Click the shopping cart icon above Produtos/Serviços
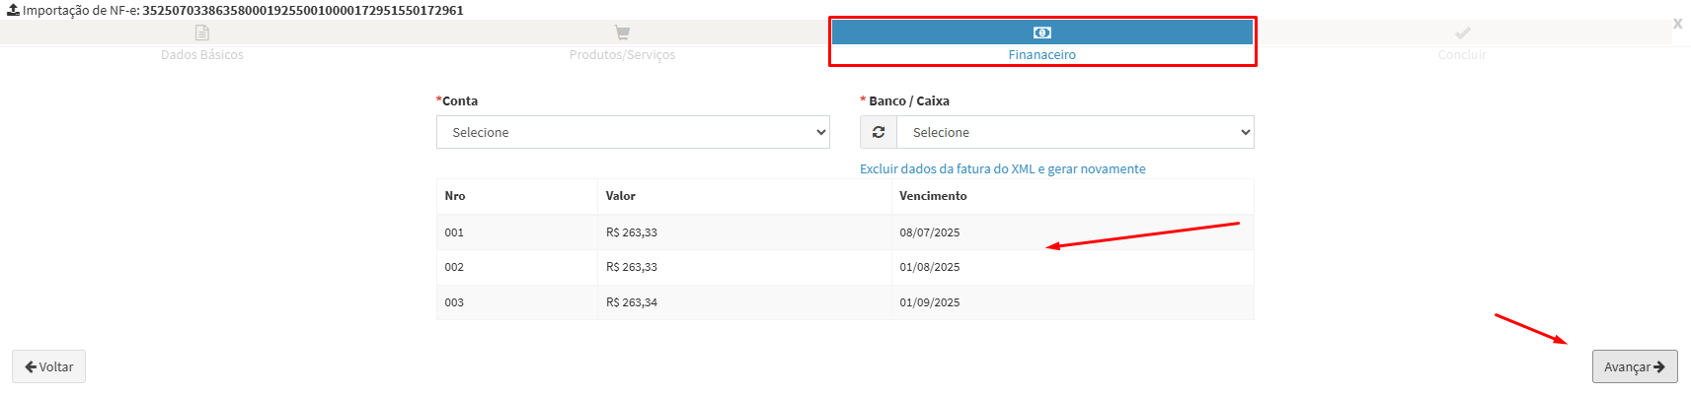The width and height of the screenshot is (1691, 396). (622, 33)
